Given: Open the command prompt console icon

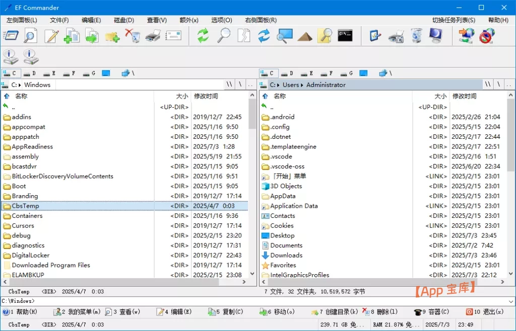Looking at the screenshot, I should (345, 36).
